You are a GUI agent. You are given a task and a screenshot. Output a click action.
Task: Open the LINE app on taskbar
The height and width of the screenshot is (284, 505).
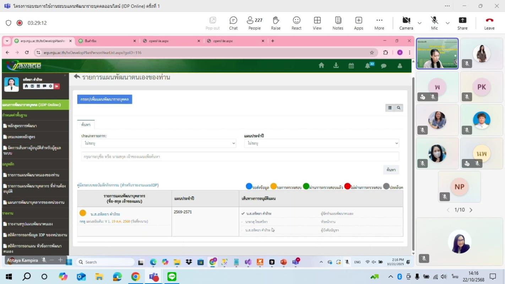(x=172, y=277)
